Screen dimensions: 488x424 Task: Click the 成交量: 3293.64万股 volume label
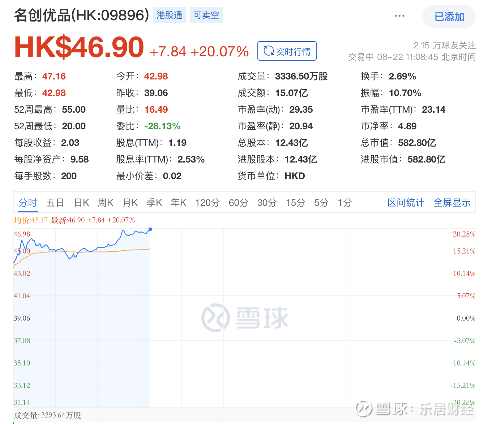click(x=47, y=415)
